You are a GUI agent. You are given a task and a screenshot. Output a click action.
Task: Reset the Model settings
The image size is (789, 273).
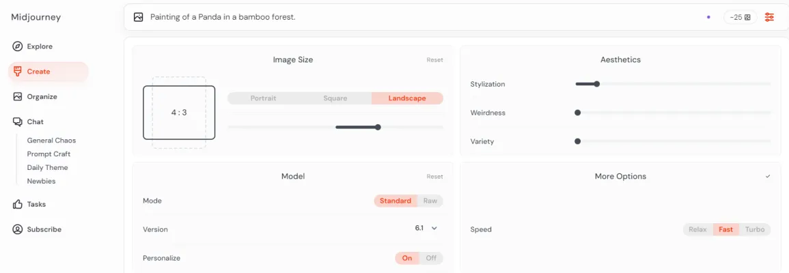click(x=434, y=177)
